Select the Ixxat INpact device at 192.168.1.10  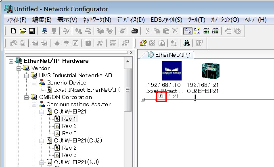[x=172, y=71]
